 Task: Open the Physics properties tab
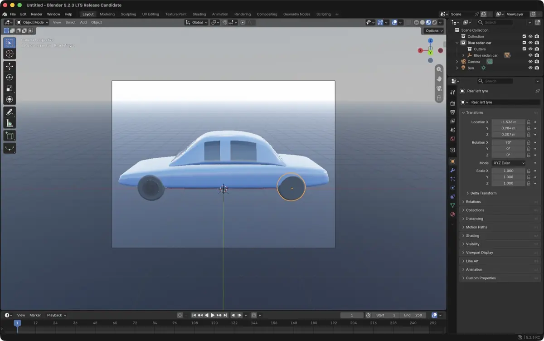452,188
